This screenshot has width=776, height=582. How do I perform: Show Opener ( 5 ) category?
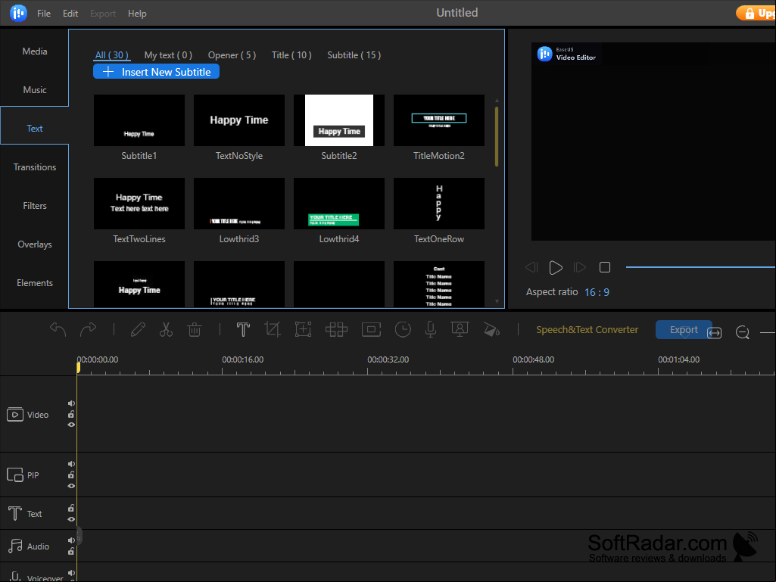pyautogui.click(x=232, y=55)
